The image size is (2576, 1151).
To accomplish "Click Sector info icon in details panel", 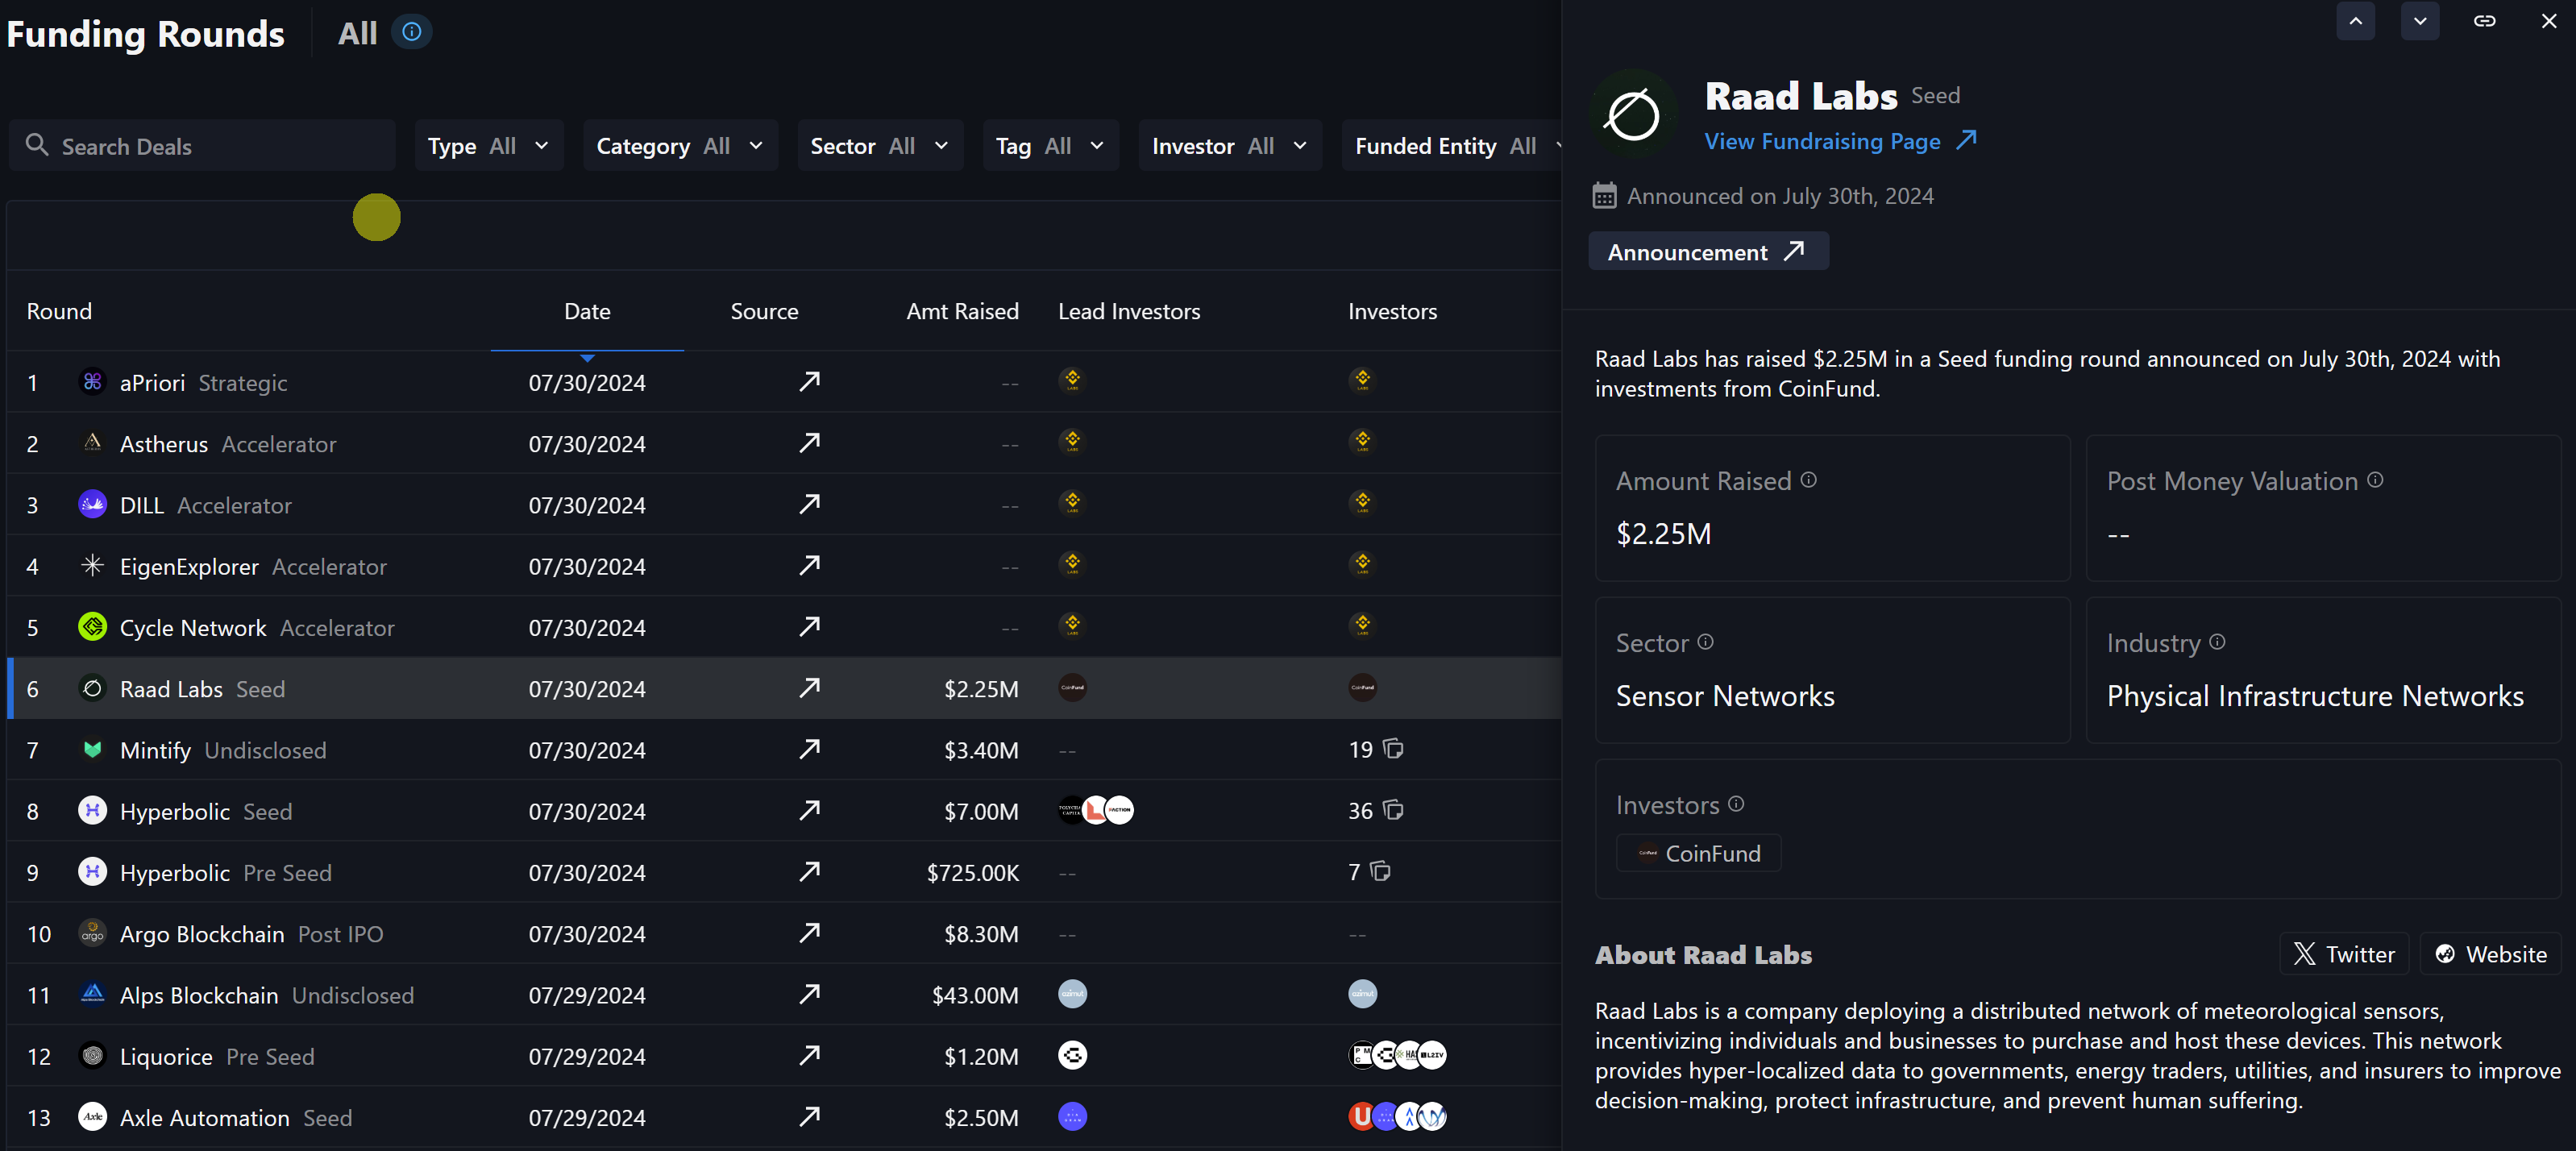I will point(1705,642).
